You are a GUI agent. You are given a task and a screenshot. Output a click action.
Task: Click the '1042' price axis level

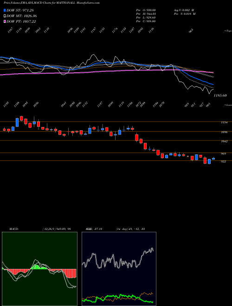[224, 141]
